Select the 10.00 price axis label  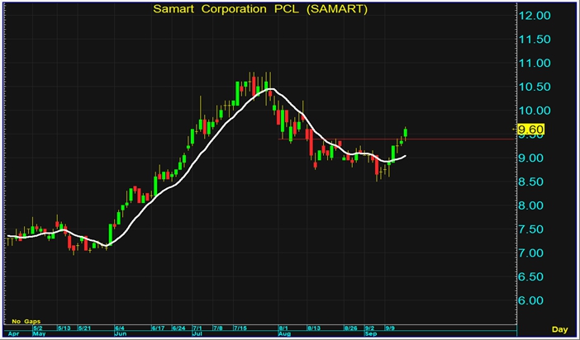[x=535, y=111]
